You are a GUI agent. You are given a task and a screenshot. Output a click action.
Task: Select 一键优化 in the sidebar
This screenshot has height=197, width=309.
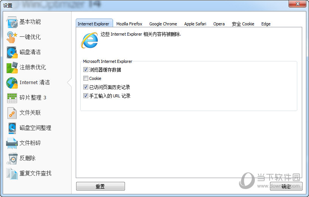[30, 37]
